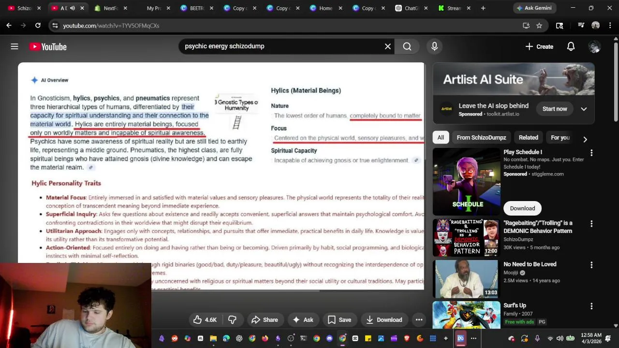Open Microsoft Edge from the taskbar
The width and height of the screenshot is (619, 348).
[x=226, y=338]
